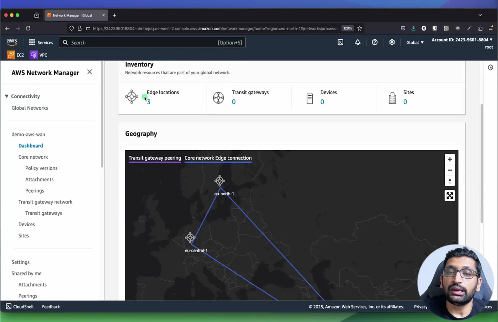Open the Sites sidebar item
Screen dimensions: 498x322
(24, 236)
